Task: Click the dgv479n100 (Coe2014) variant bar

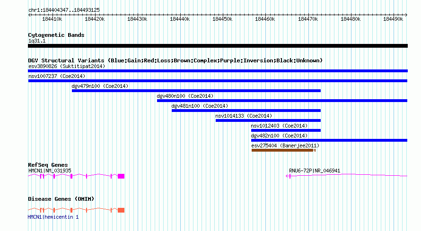Action: 196,91
